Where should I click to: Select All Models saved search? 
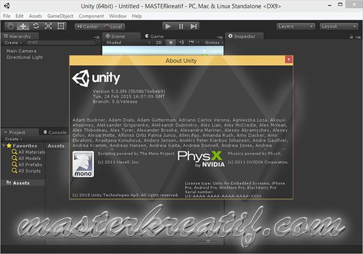(x=26, y=158)
